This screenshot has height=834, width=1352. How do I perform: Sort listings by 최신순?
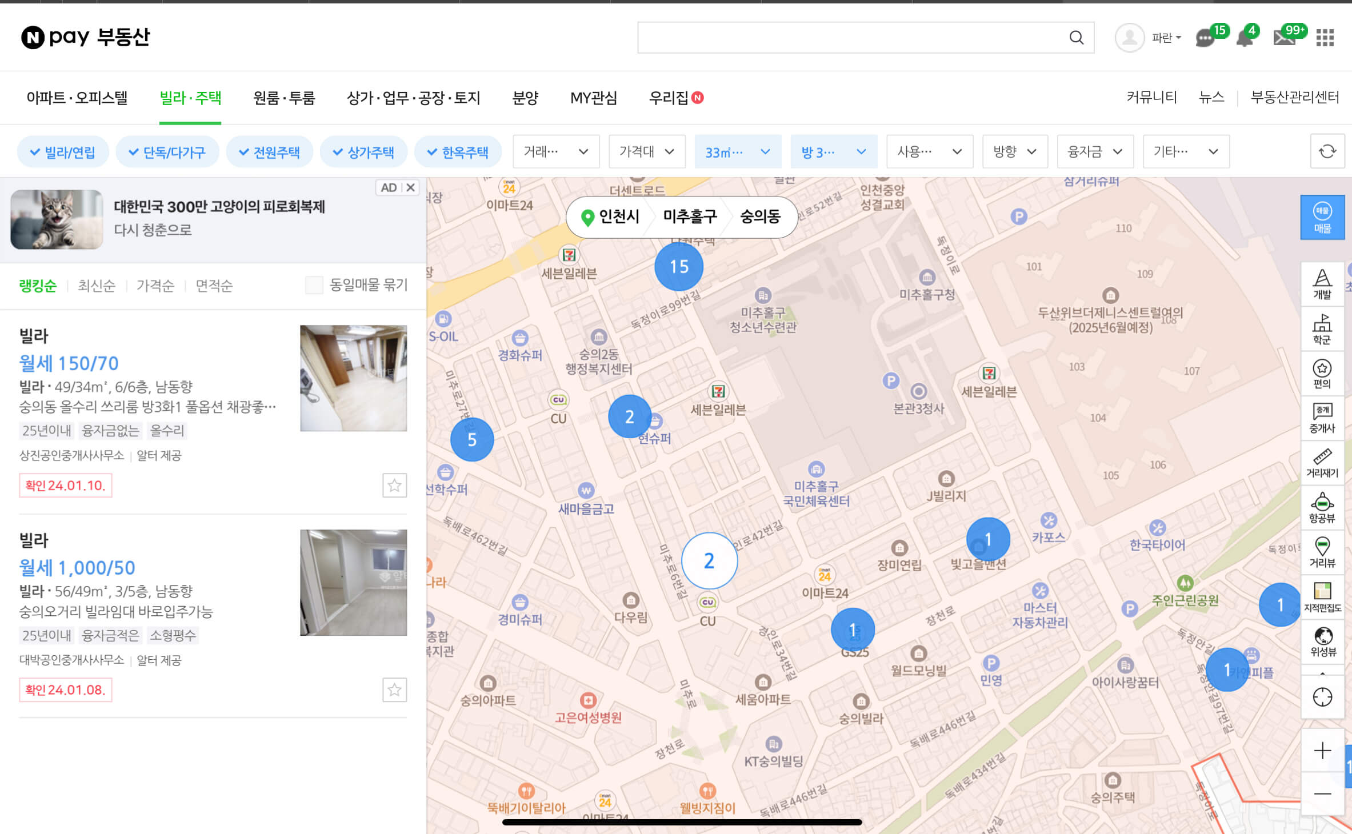97,286
